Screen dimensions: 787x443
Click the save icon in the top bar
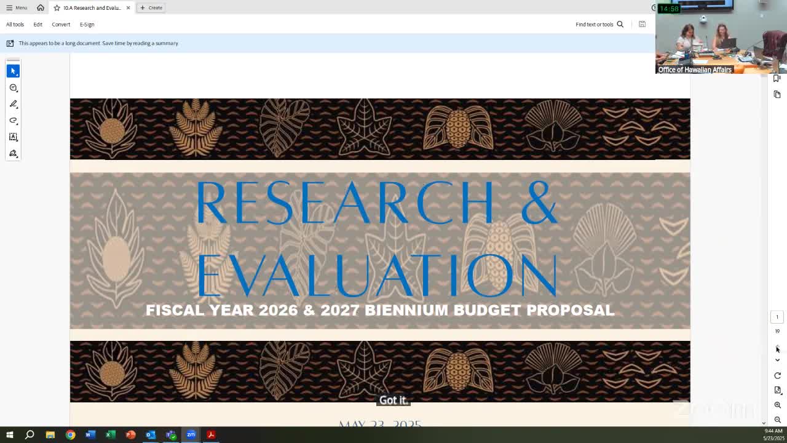[x=642, y=24]
